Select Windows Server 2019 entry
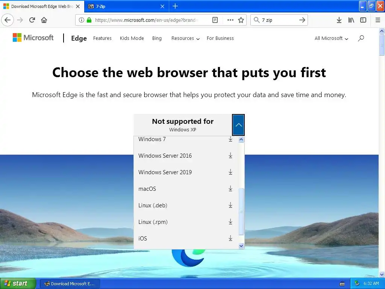 coord(165,172)
